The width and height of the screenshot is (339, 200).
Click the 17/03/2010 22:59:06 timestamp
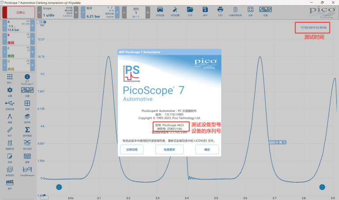[313, 28]
